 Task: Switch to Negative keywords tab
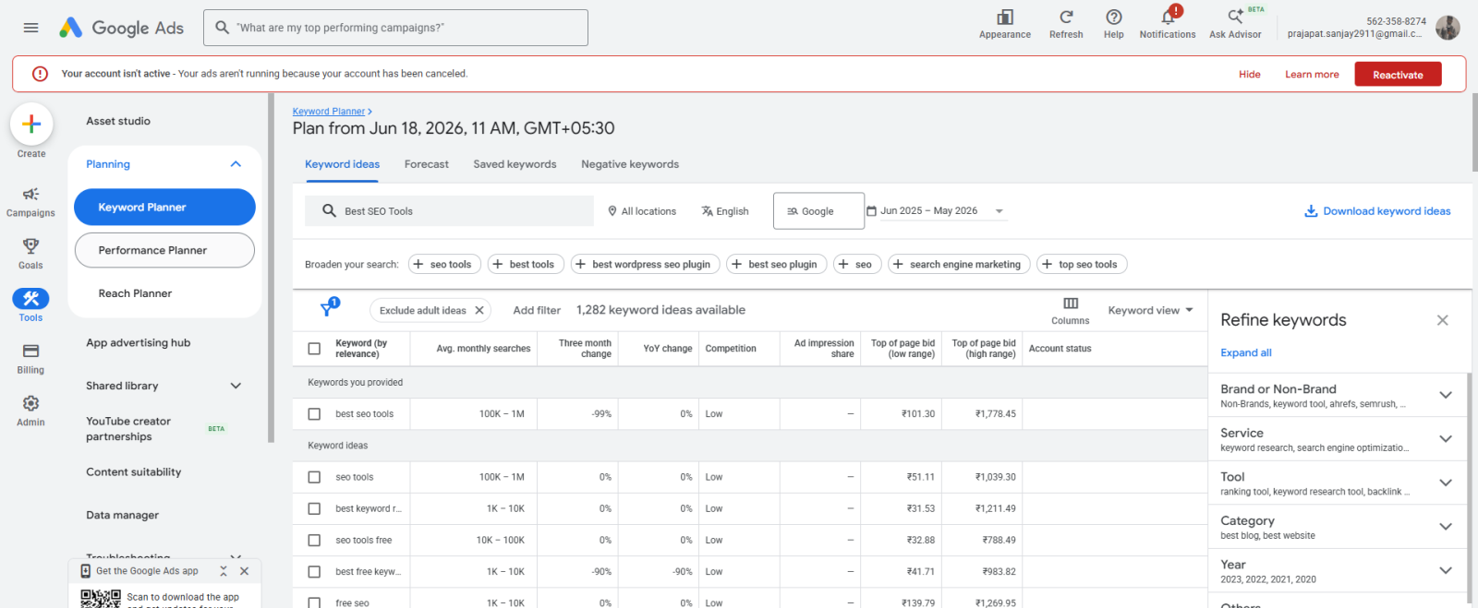click(630, 164)
